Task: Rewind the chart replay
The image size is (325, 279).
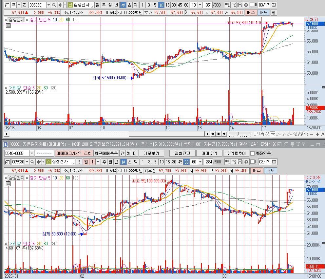Action: 213,134
